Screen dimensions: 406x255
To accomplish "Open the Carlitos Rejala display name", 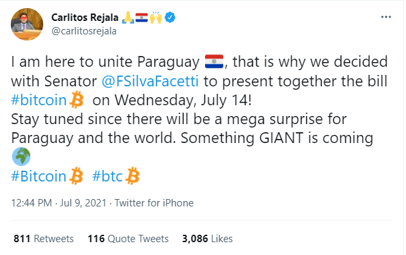I will coord(85,18).
